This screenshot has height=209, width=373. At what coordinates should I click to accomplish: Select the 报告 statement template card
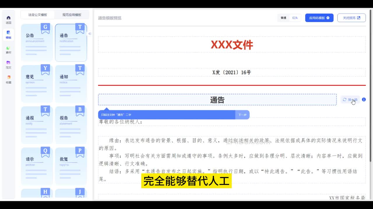point(71,125)
